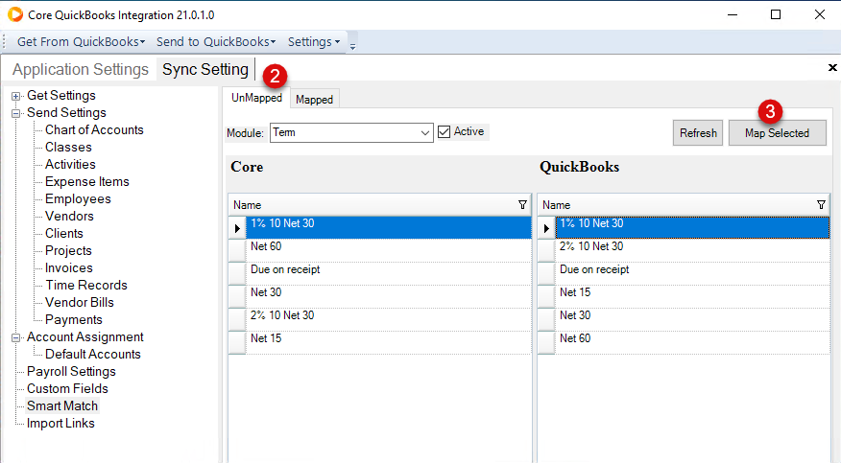Open the Module dropdown list
The image size is (841, 463).
[x=424, y=132]
